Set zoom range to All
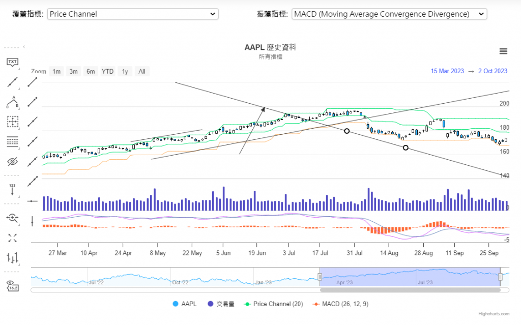 142,71
